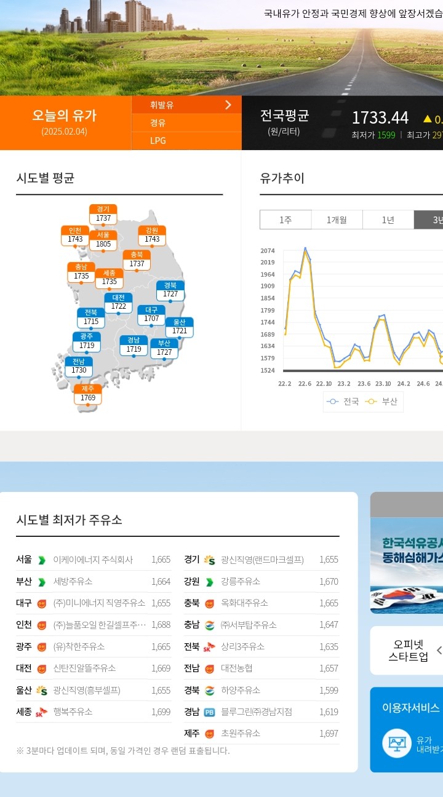Viewport: 443px width, 797px height.
Task: Click the 전국평균 price 1733.44
Action: (380, 117)
